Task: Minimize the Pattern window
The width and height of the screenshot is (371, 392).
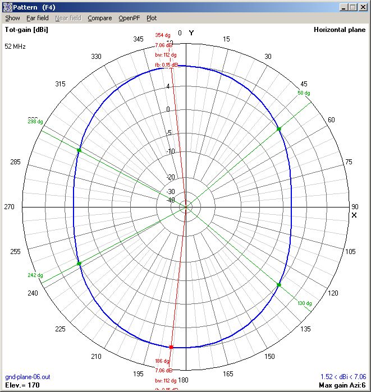Action: tap(343, 7)
